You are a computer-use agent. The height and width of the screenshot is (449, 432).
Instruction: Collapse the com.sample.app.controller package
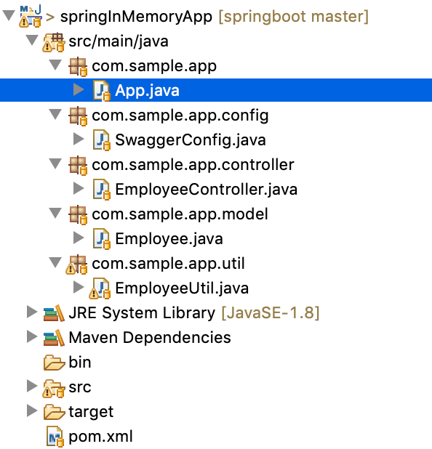point(55,163)
